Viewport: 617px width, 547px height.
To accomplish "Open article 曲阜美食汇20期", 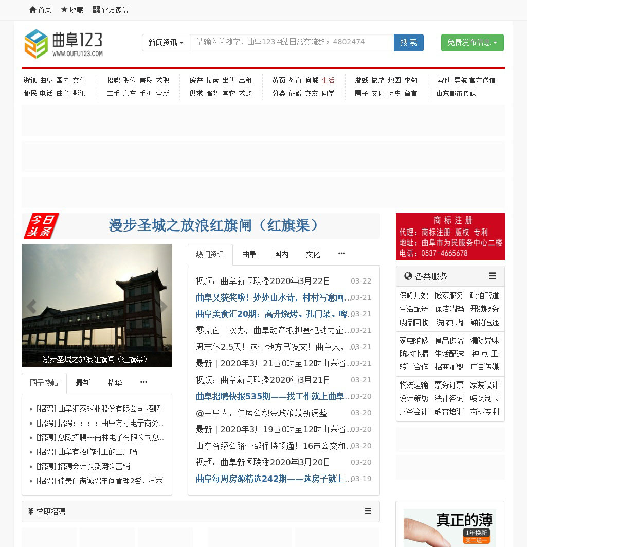I will click(275, 314).
